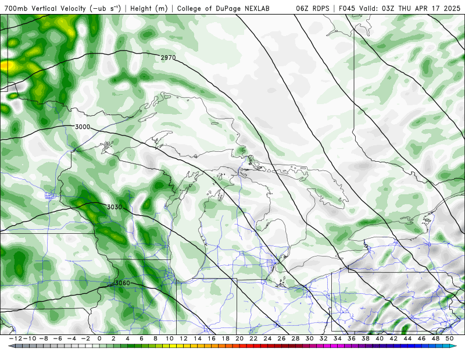The image size is (465, 349).
Task: Click the 24 value on the color scale
Action: pyautogui.click(x=267, y=339)
